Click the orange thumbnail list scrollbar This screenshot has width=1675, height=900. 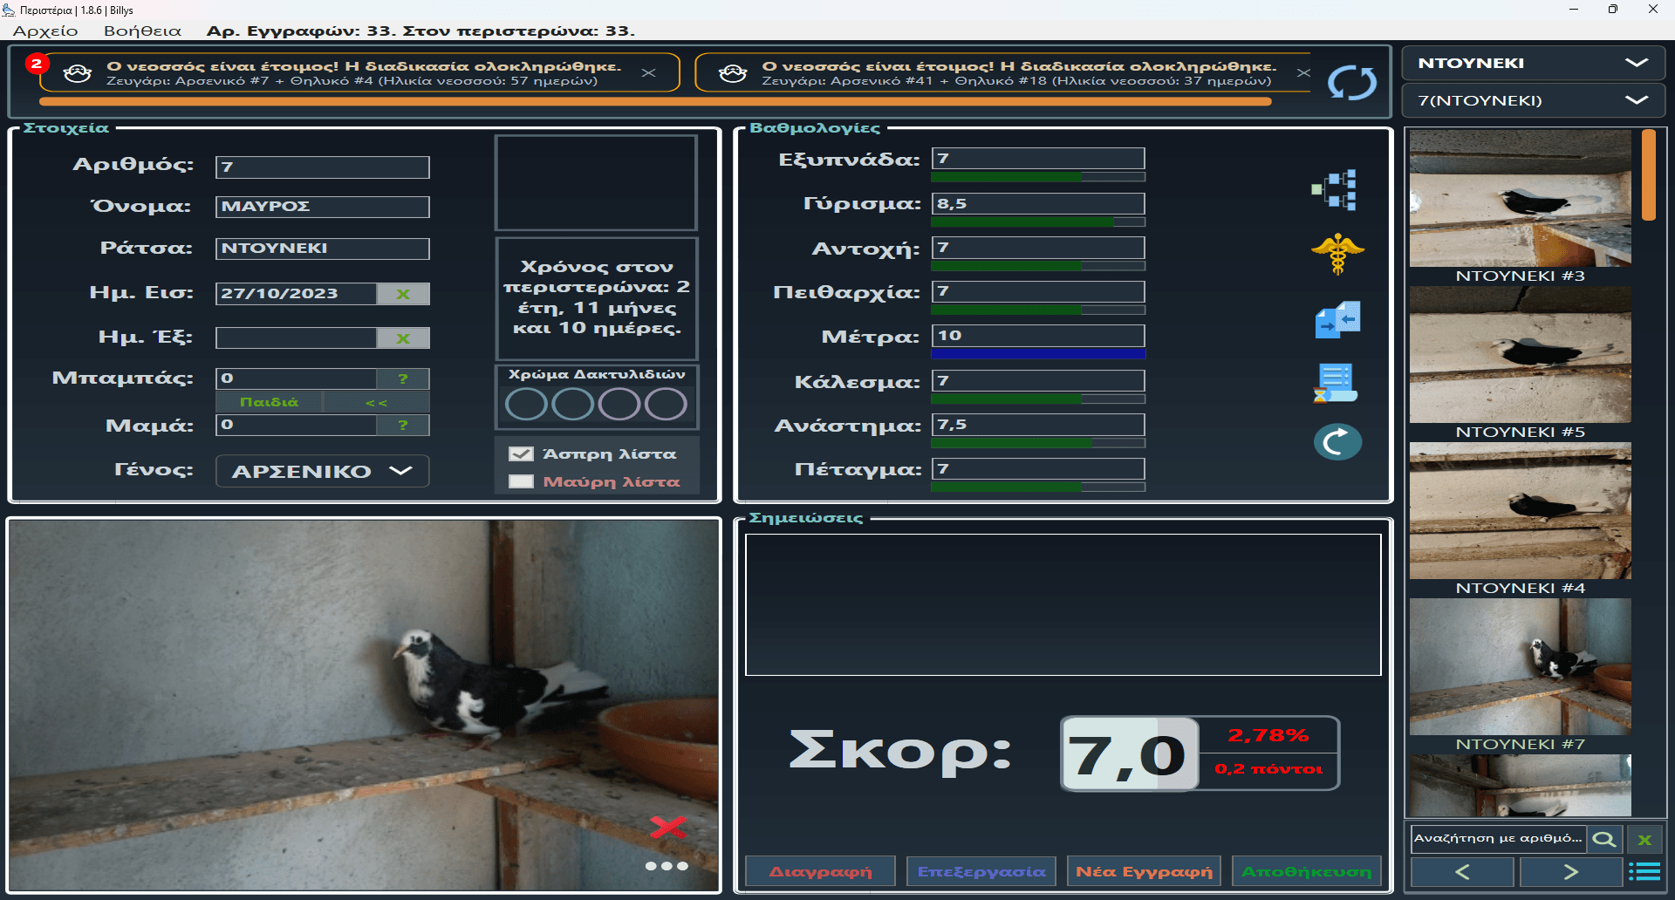coord(1648,174)
